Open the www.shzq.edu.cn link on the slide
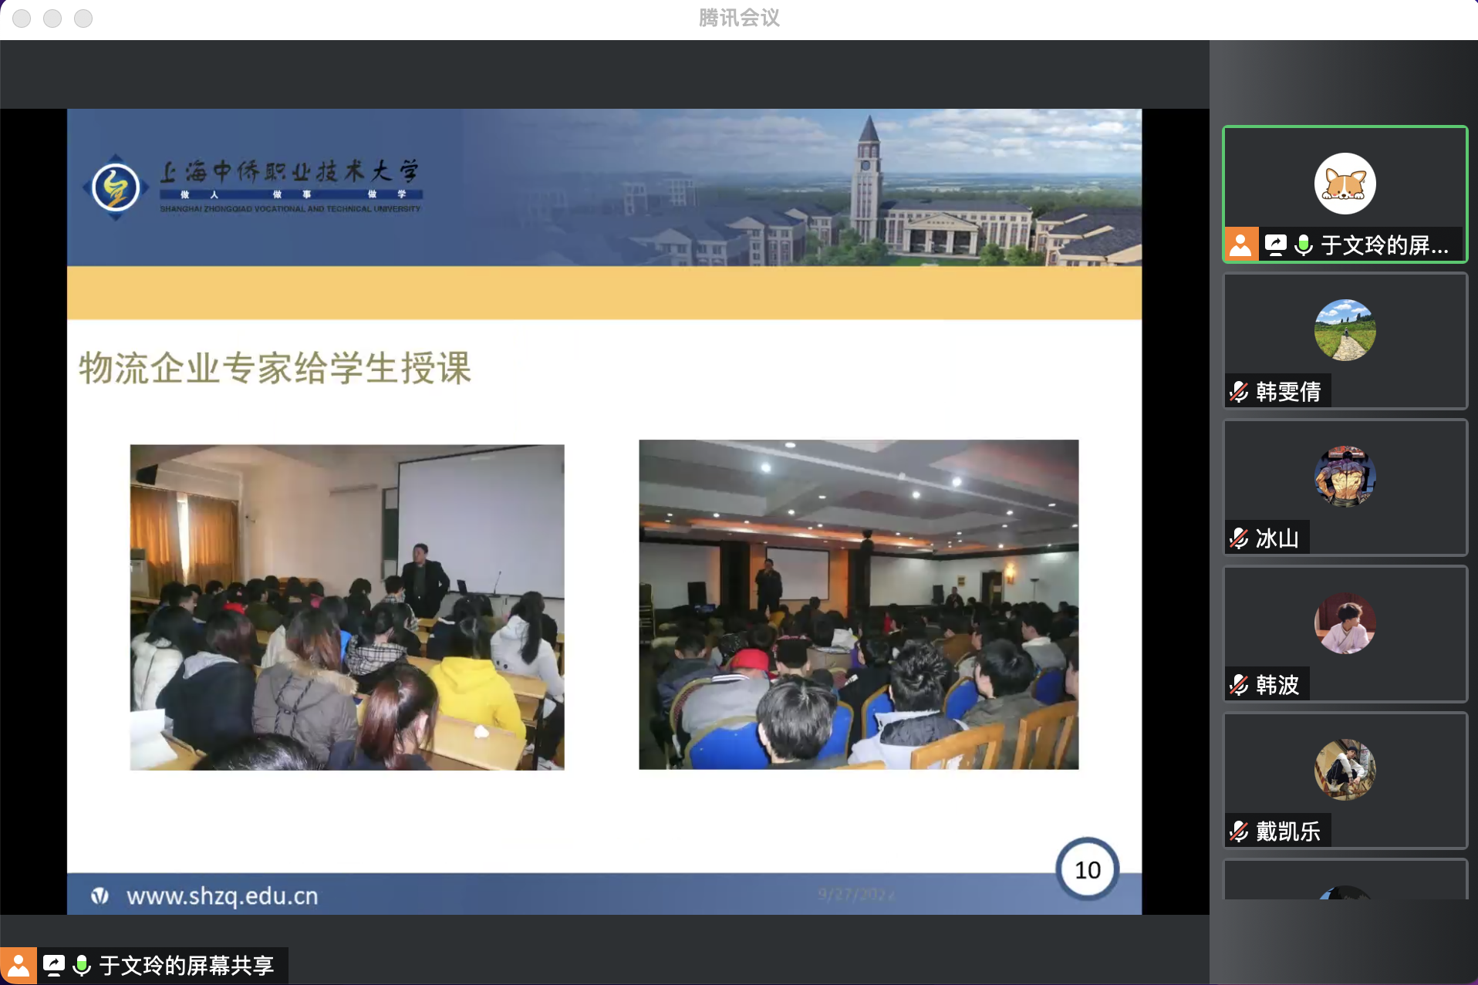The width and height of the screenshot is (1478, 985). pos(222,896)
